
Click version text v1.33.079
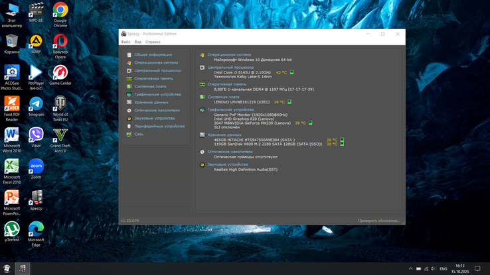pyautogui.click(x=129, y=221)
